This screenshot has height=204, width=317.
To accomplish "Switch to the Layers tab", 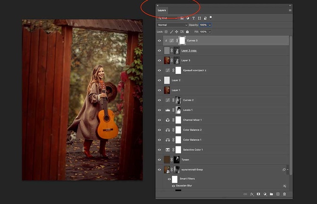I will [x=162, y=10].
